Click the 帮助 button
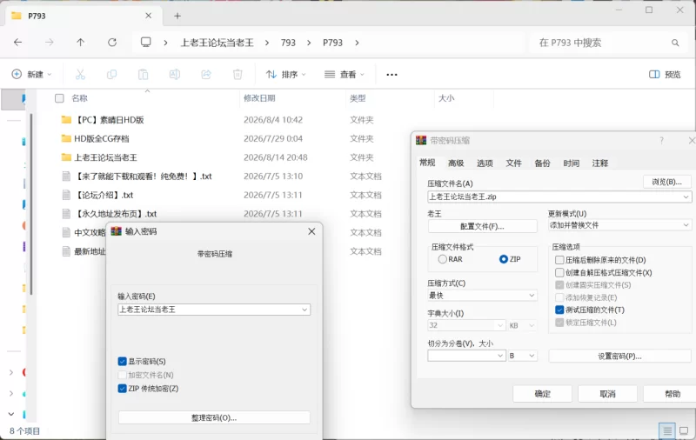This screenshot has height=440, width=696. click(x=672, y=394)
